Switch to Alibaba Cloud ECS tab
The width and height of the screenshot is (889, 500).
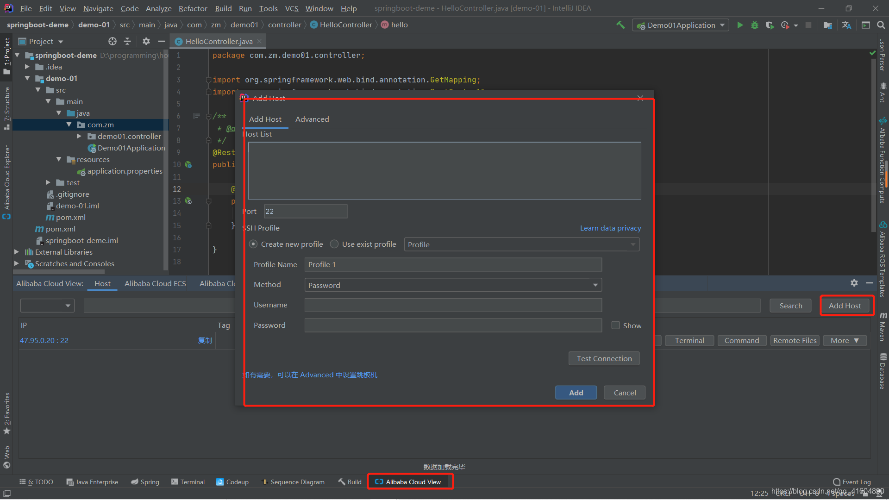(155, 283)
